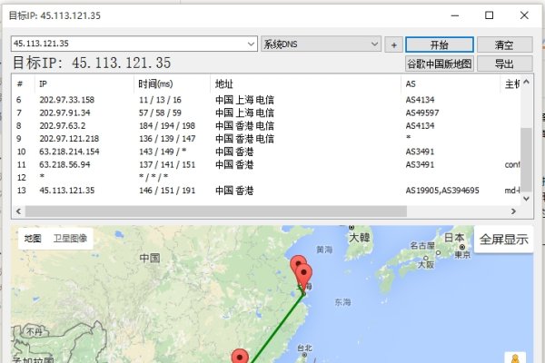545x363 pixels.
Task: Click the 137 / 141 / 151 time cell
Action: 167,164
